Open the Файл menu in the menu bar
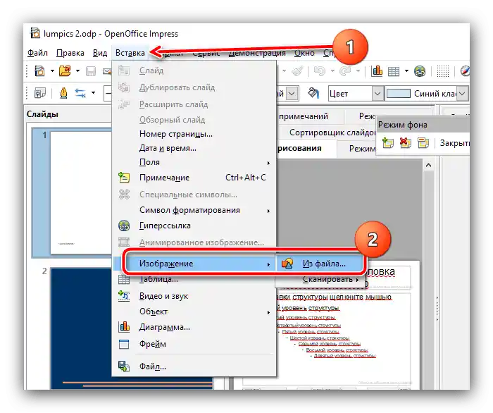 click(37, 53)
